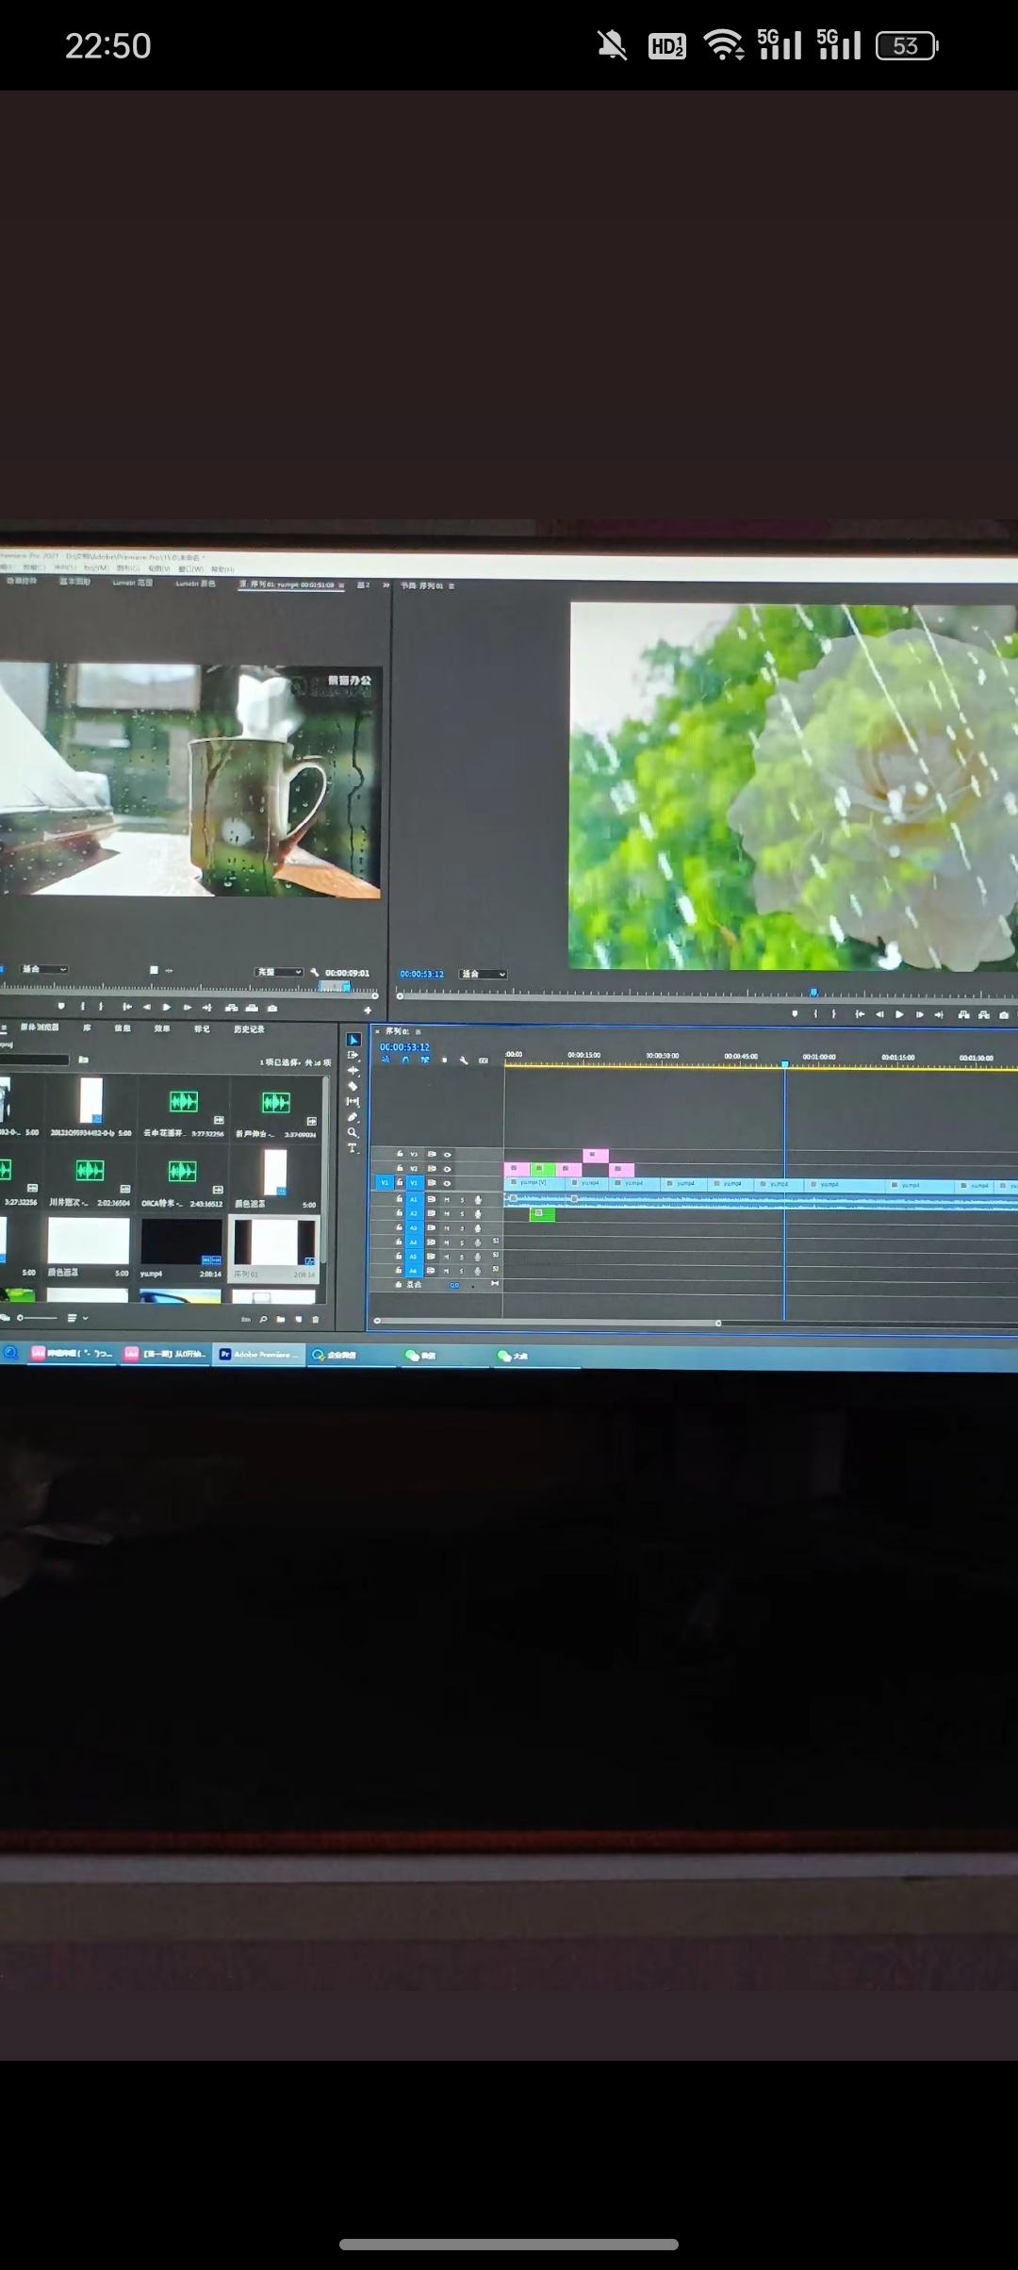Image resolution: width=1018 pixels, height=2270 pixels.
Task: Select the Track Select Forward tool
Action: (353, 1055)
